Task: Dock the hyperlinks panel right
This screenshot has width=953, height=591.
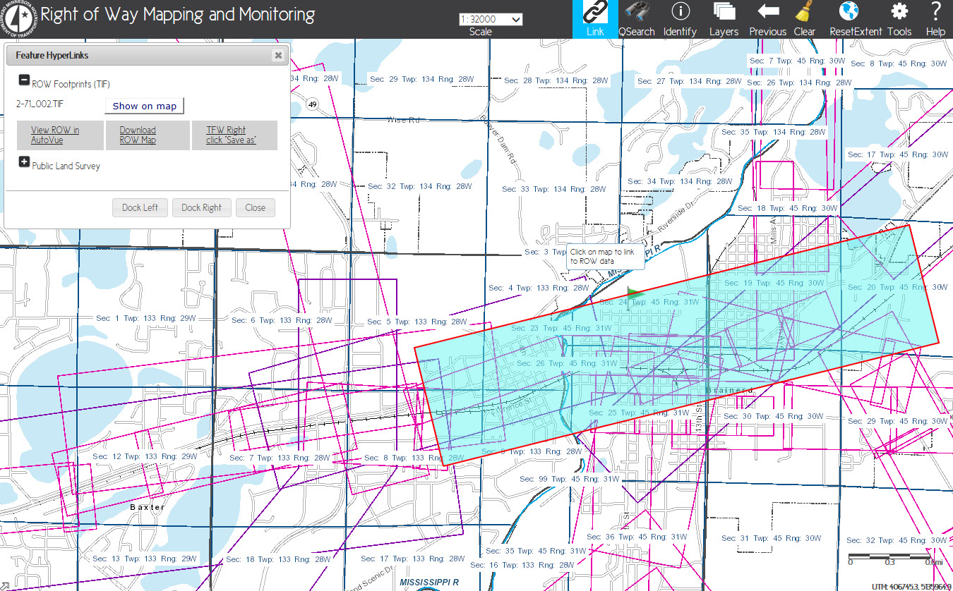Action: [201, 207]
